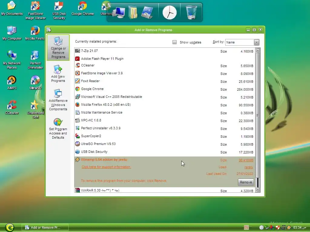Launch Perfect Uninstaller desktop shortcut
The width and height of the screenshot is (310, 232).
[35, 60]
